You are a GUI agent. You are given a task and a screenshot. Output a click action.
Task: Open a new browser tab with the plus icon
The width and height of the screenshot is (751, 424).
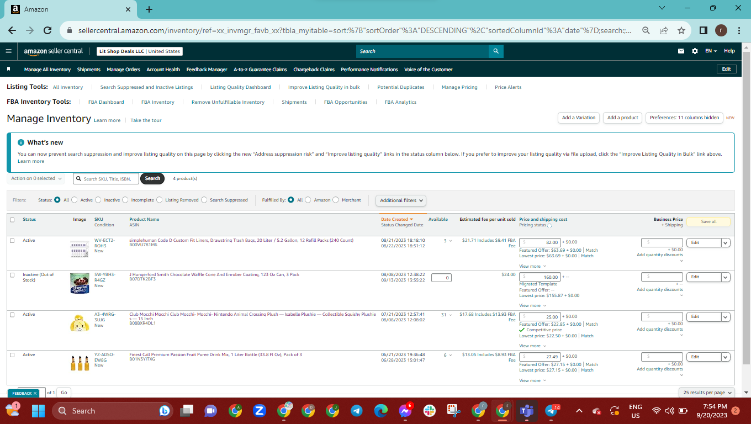[149, 9]
